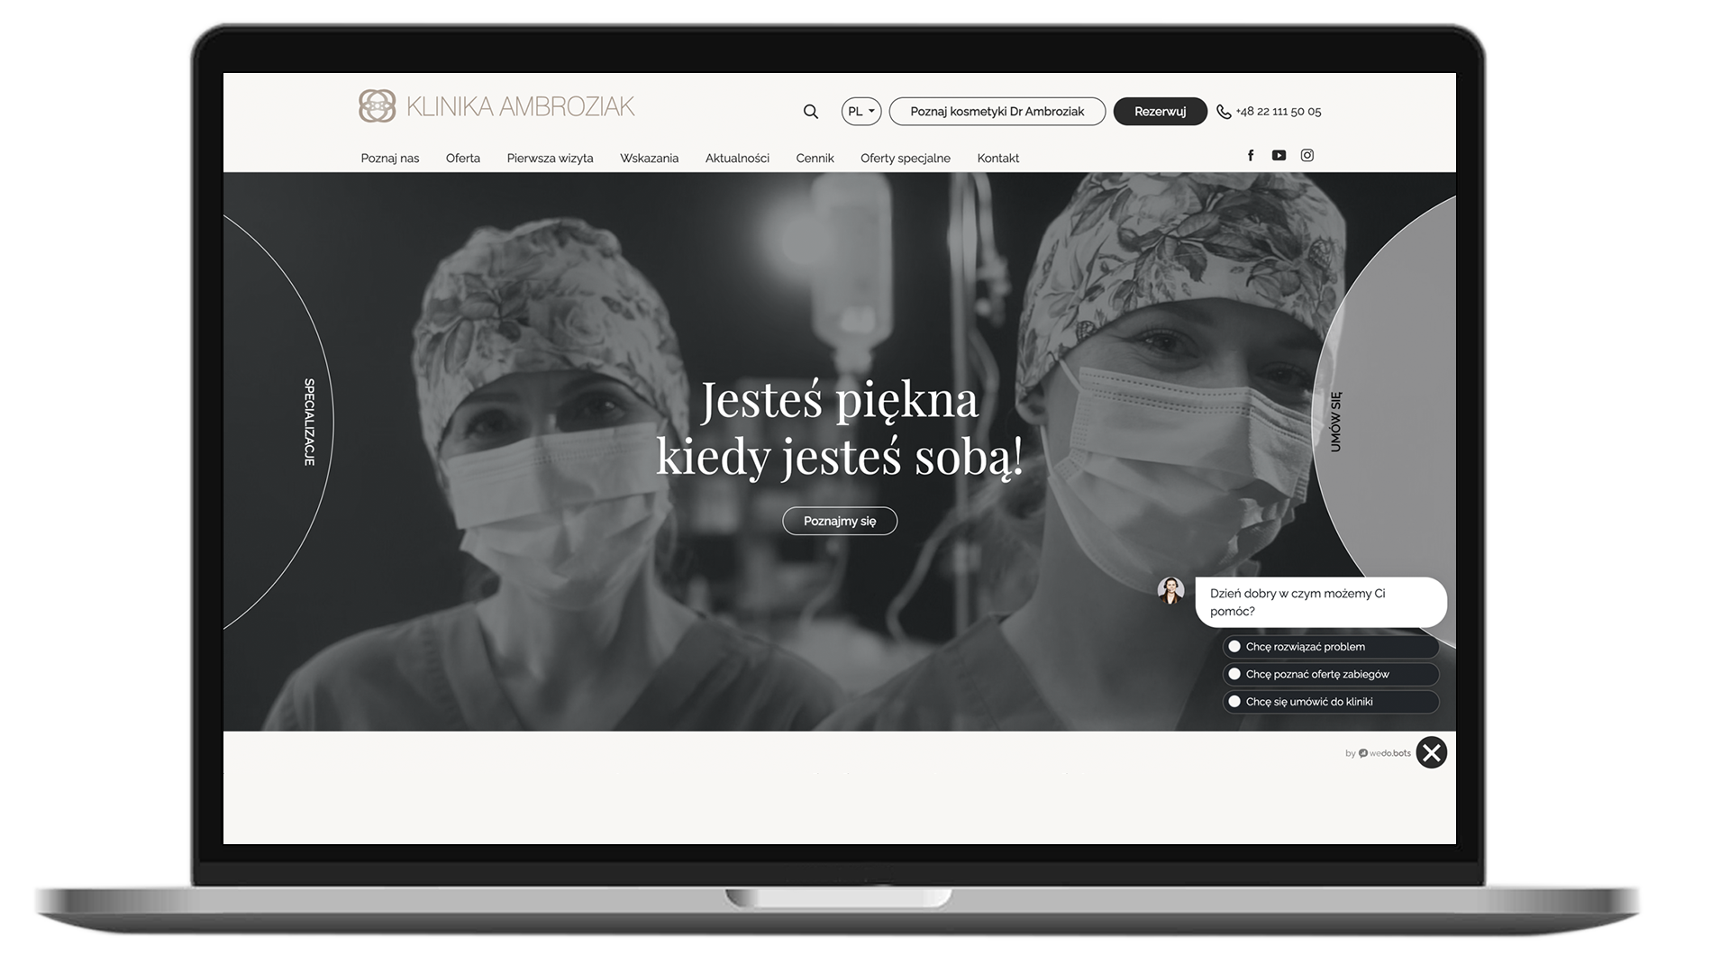
Task: Click the Poznajmy się hero button
Action: click(840, 521)
